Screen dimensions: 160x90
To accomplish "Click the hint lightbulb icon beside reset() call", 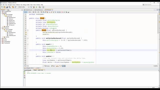I will (26, 34).
